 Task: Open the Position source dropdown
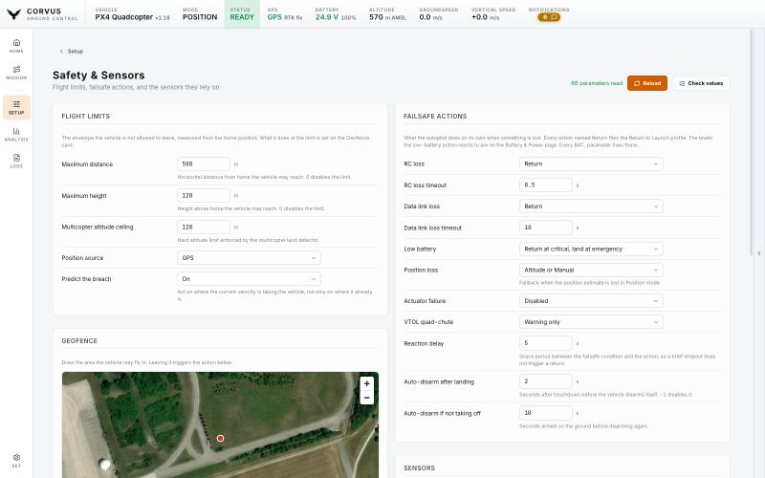249,258
